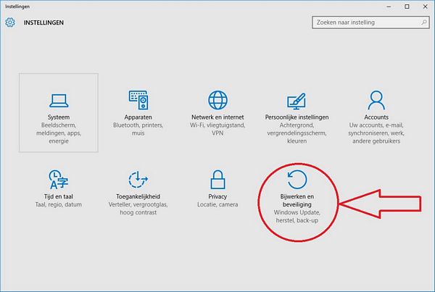Viewport: 435px width, 292px height.
Task: Open the Systeem laptop icon
Action: [x=59, y=101]
